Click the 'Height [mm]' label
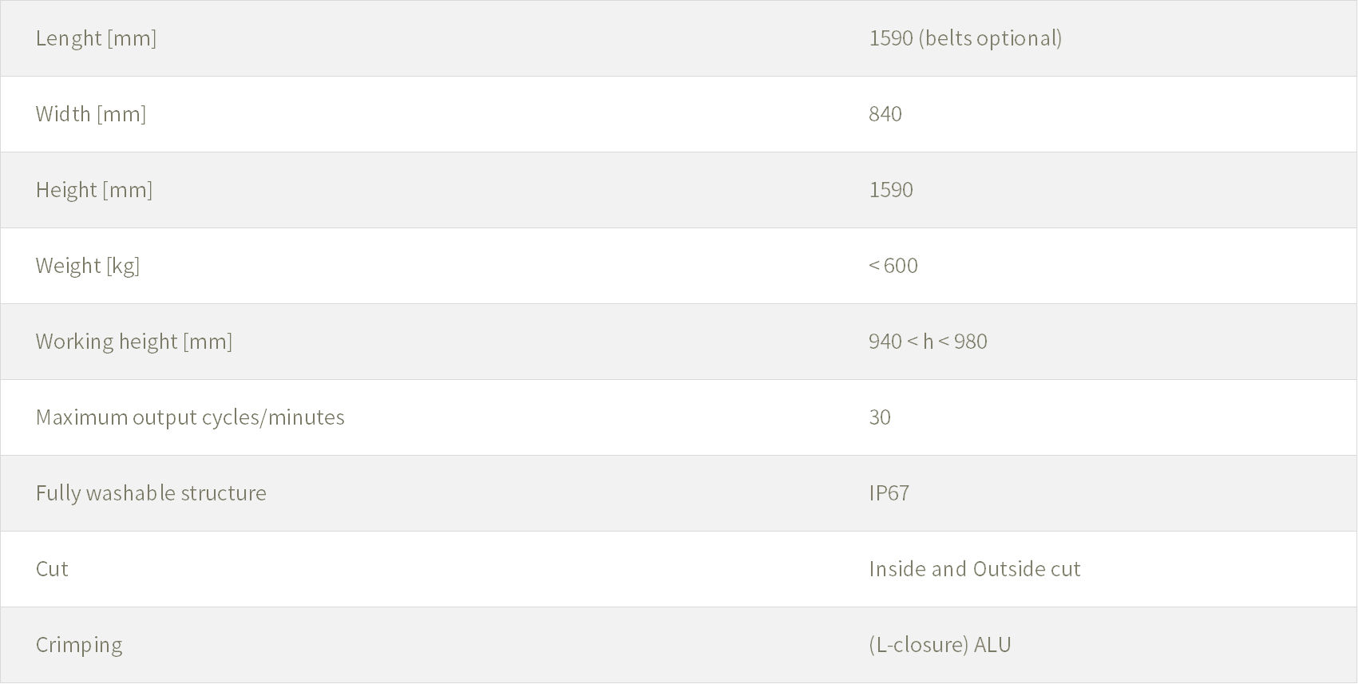 tap(93, 190)
